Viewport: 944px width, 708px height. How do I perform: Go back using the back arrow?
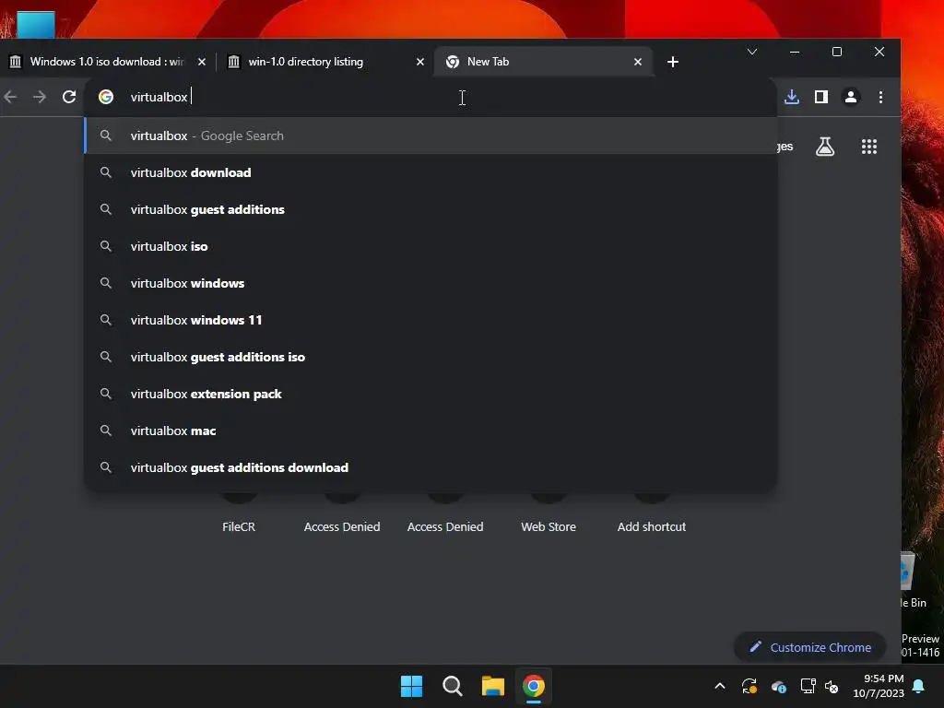10,97
